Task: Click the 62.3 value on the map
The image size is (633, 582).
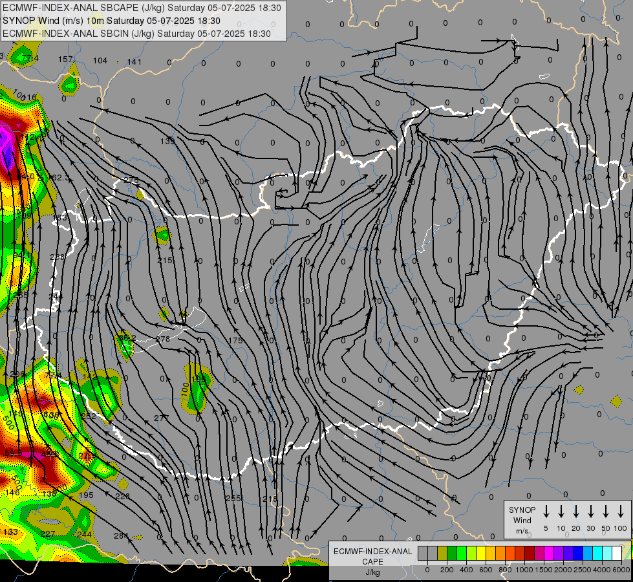Action: click(61, 178)
